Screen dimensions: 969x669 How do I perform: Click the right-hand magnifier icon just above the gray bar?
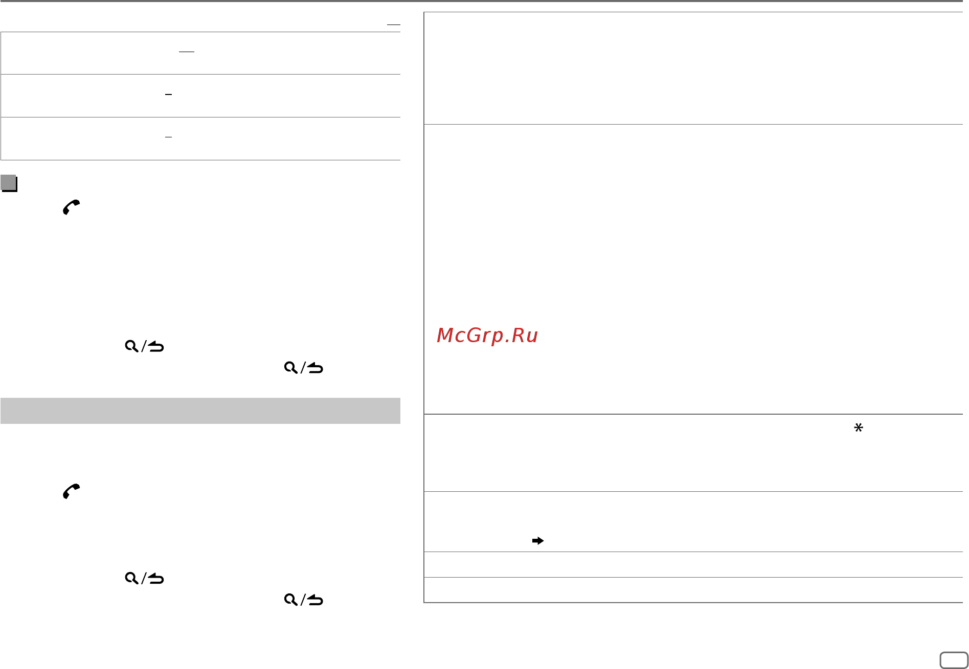point(291,368)
